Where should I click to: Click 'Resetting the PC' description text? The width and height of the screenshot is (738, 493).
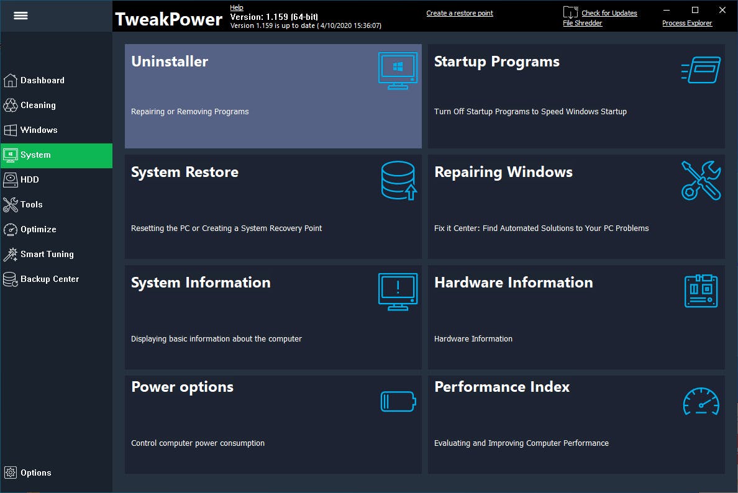226,228
